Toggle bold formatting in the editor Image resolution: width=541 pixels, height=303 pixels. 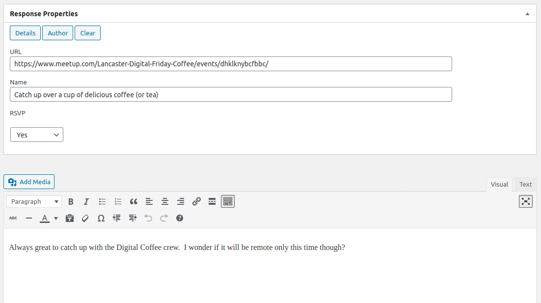pyautogui.click(x=71, y=201)
